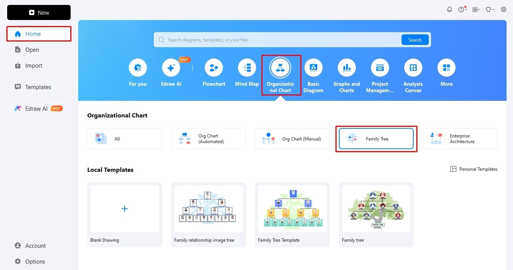513x270 pixels.
Task: Click the magnifier icon in search bar
Action: pos(161,40)
